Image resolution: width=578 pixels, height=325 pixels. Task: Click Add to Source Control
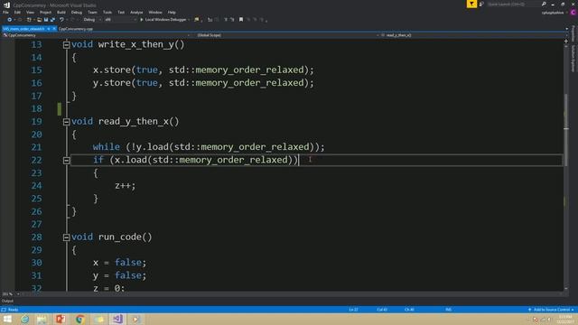(551, 310)
